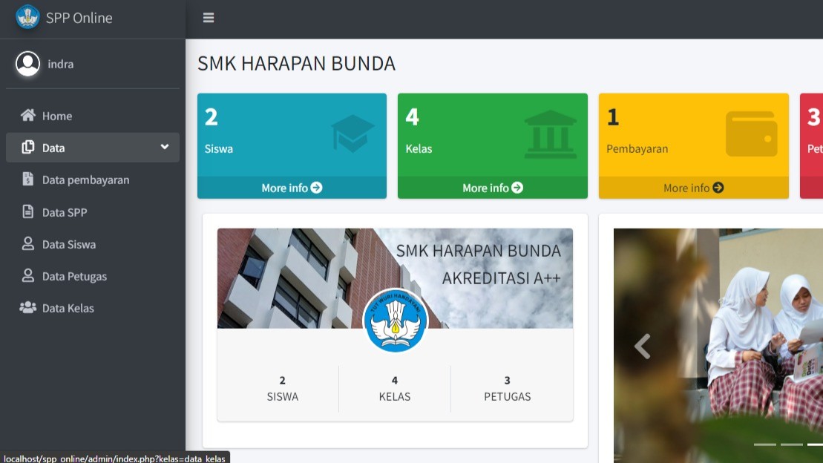
Task: Click the Data Kelas group icon
Action: point(27,308)
